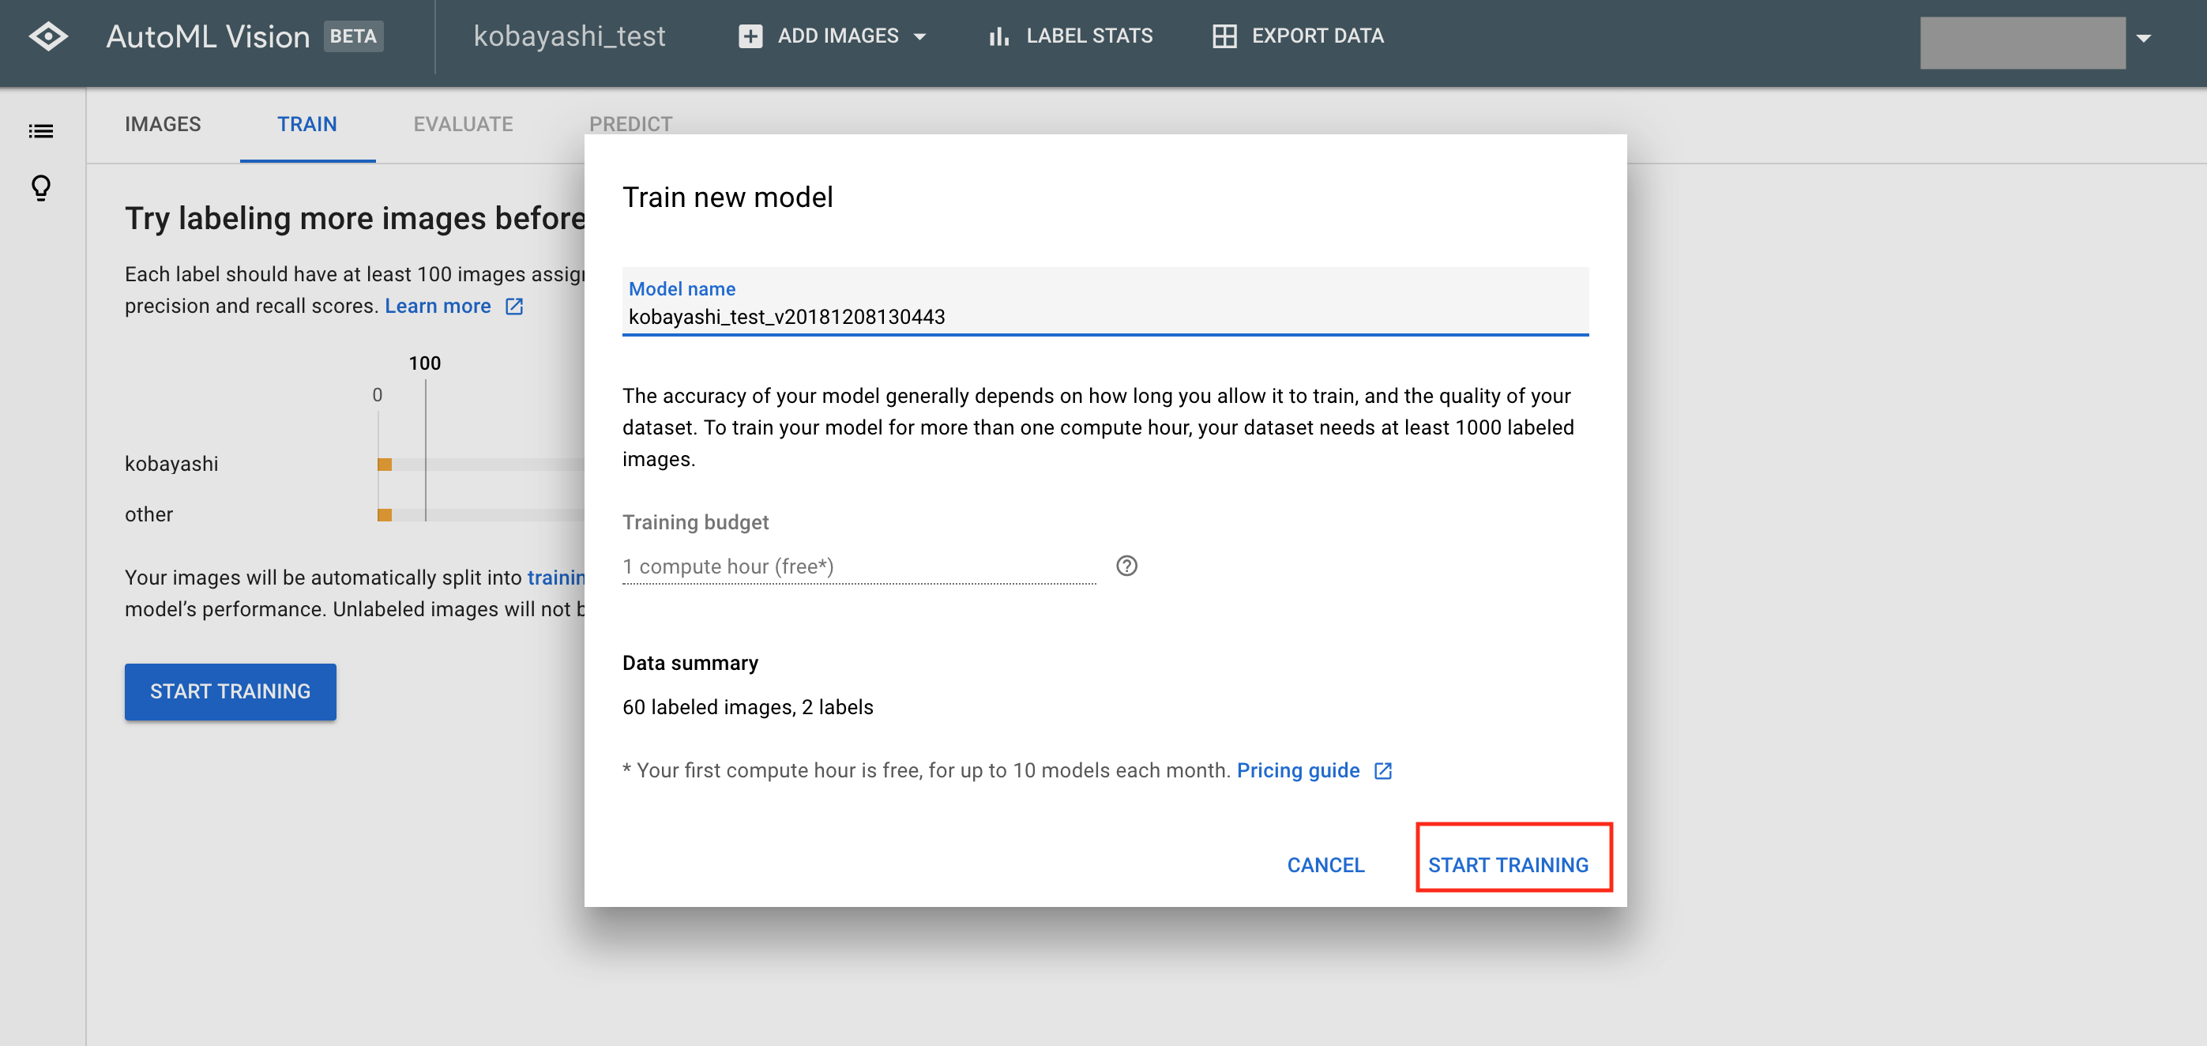This screenshot has width=2207, height=1046.
Task: Select the TRAIN tab
Action: 306,124
